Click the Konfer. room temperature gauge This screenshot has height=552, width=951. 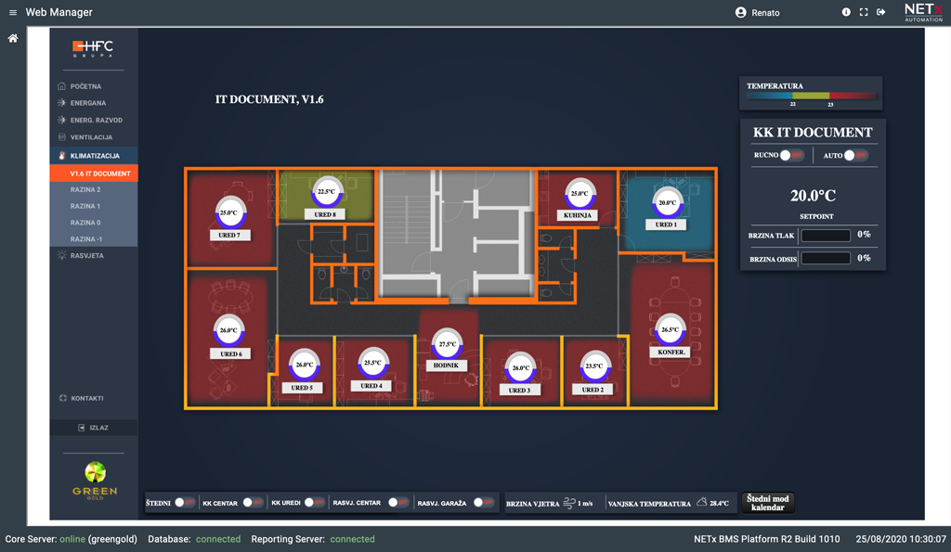[670, 329]
